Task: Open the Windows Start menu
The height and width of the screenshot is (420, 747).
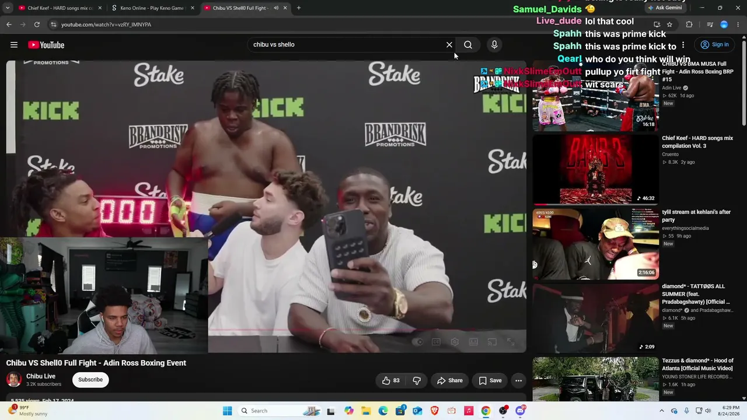Action: tap(227, 411)
